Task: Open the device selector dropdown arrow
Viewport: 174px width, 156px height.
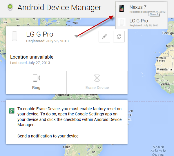Action: pyautogui.click(x=77, y=37)
